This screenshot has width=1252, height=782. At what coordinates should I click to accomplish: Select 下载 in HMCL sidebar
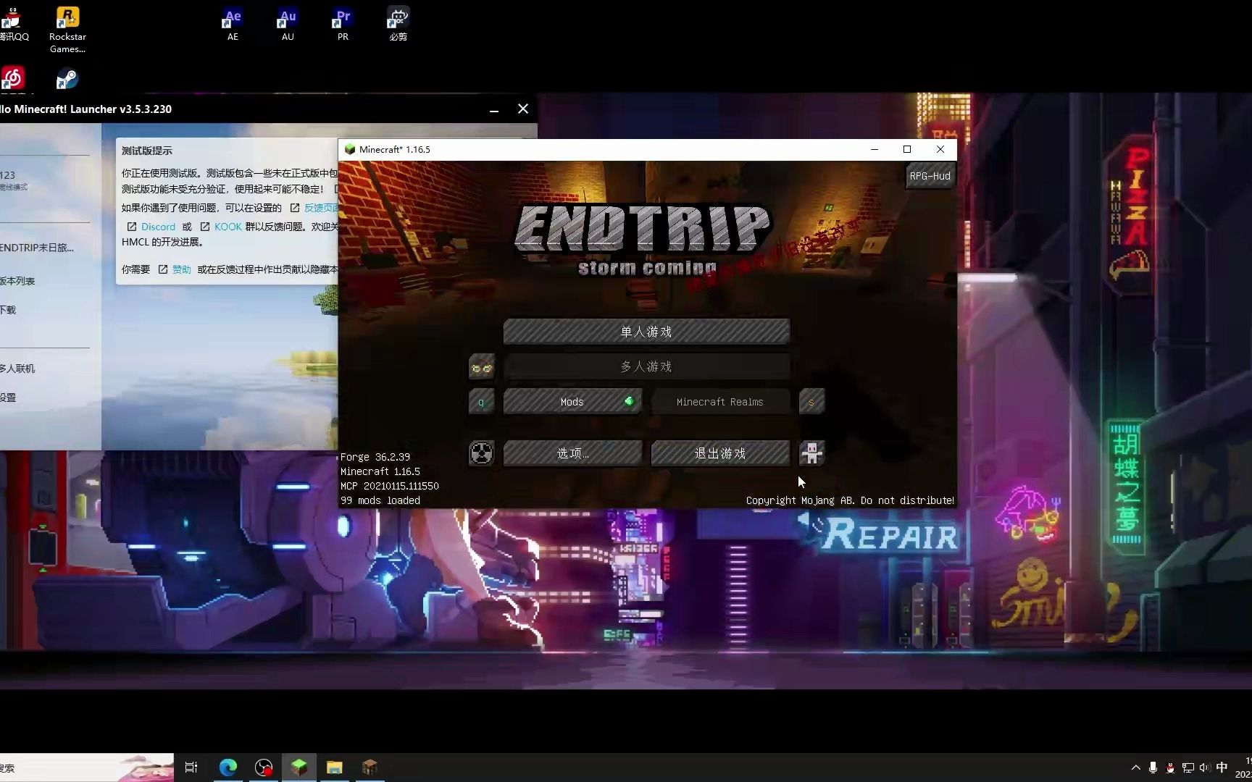[7, 310]
